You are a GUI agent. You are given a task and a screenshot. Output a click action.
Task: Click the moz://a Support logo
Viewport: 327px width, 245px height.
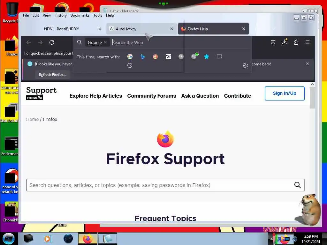click(x=41, y=93)
